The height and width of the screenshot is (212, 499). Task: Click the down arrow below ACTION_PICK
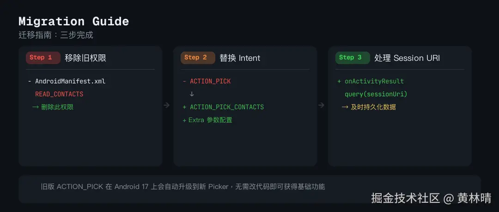pyautogui.click(x=192, y=94)
